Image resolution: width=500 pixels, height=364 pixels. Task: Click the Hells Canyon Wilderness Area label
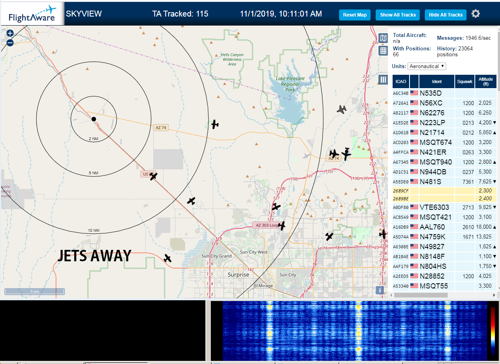(x=232, y=59)
